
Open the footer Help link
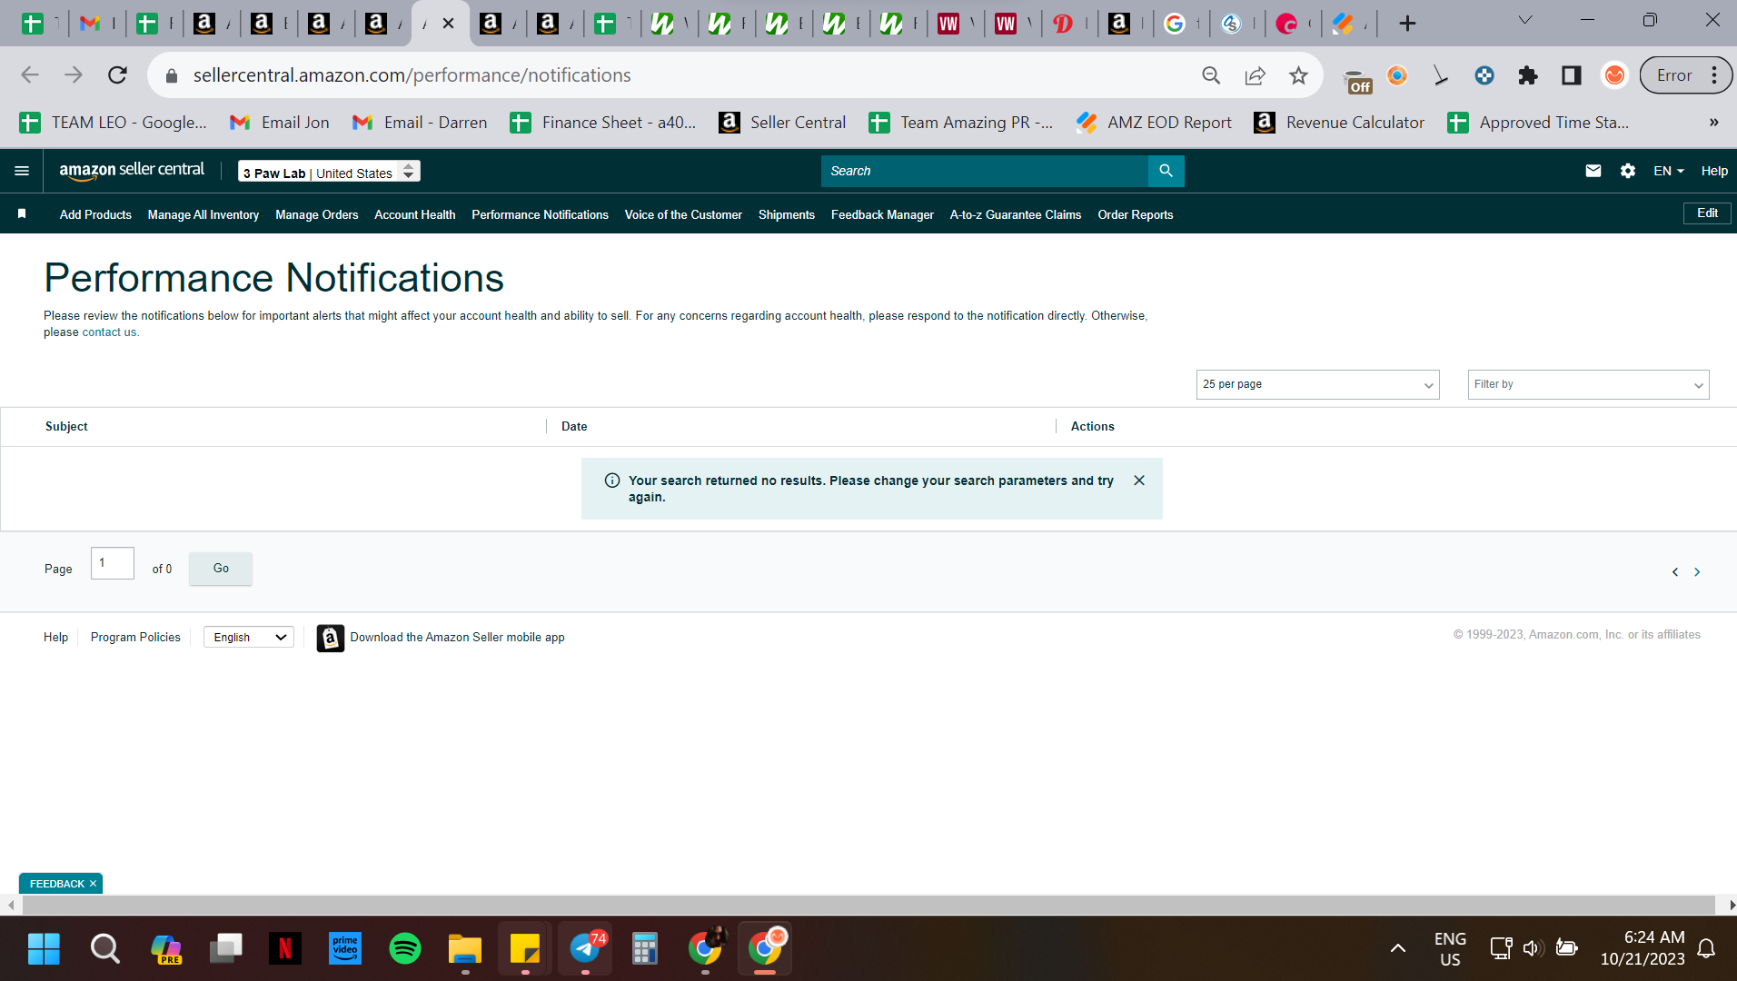point(55,638)
